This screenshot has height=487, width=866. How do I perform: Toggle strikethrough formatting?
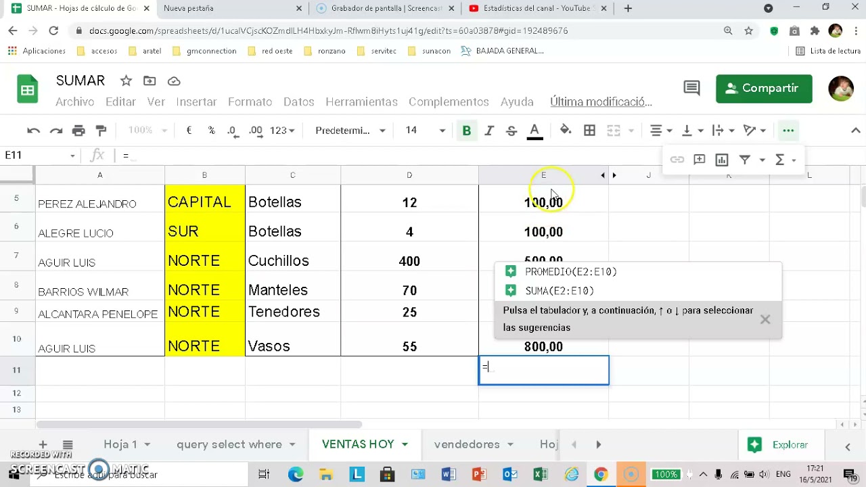[511, 131]
